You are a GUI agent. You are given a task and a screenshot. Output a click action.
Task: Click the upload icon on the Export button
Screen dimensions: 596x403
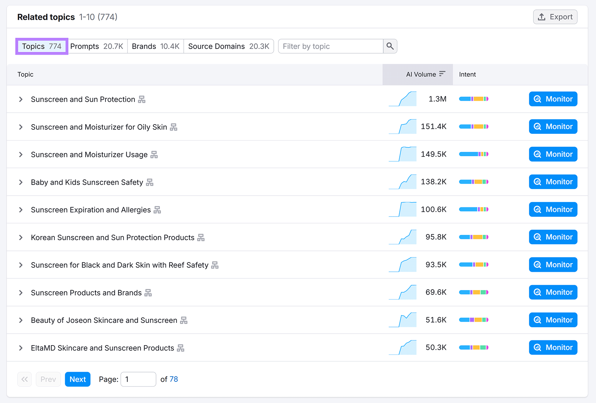coord(542,17)
